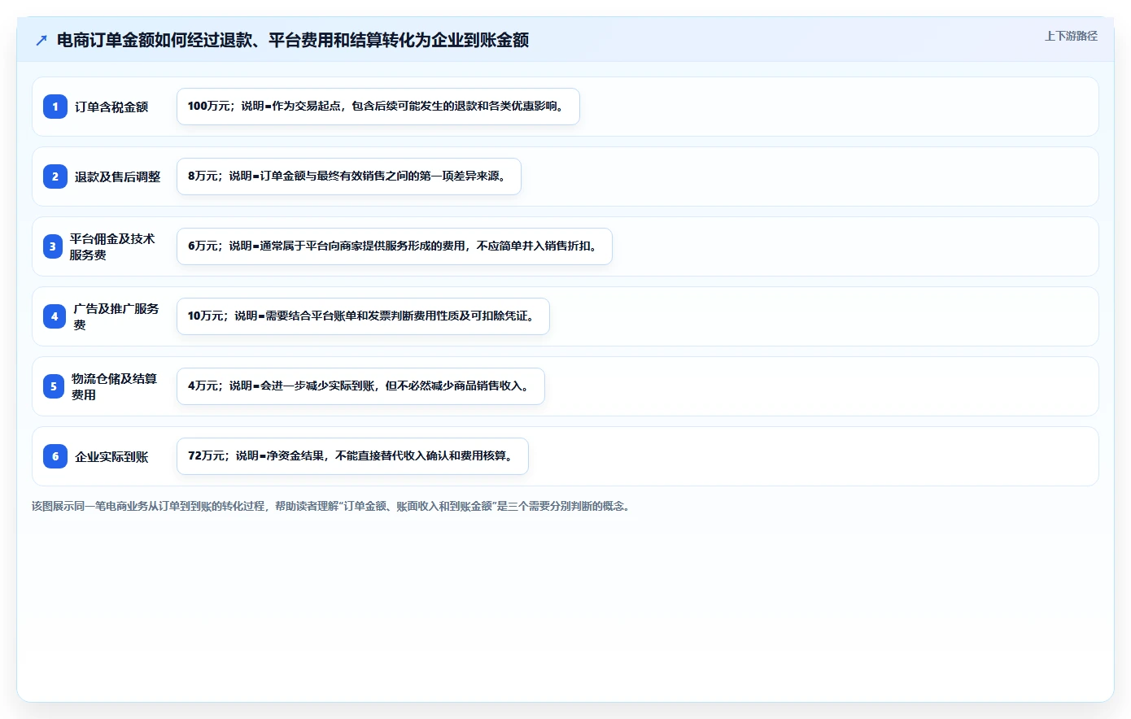Screen dimensions: 1131x719
Task: Click the 广告及推广服务费 step label
Action: [116, 316]
